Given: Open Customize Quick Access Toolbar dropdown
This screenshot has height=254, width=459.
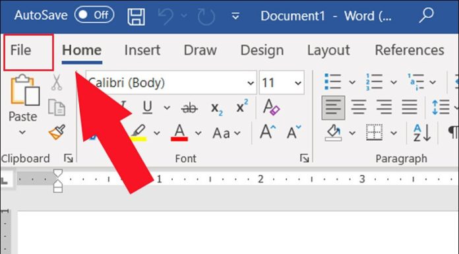Looking at the screenshot, I should coord(235,16).
